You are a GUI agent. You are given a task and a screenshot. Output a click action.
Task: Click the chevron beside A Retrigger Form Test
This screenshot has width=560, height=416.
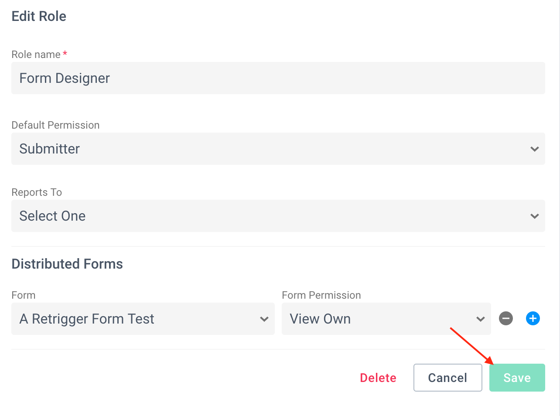tap(264, 319)
